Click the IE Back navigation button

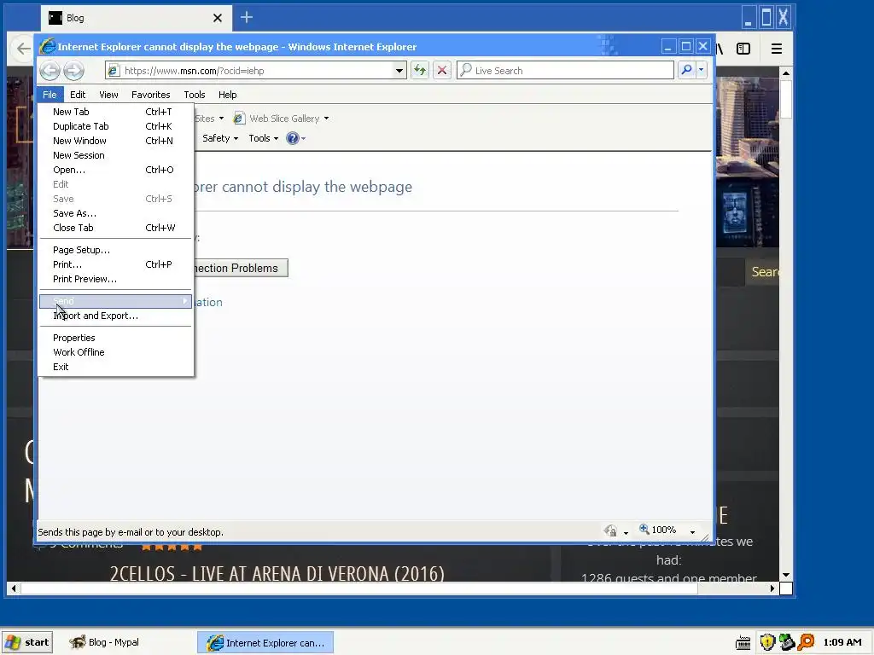pyautogui.click(x=50, y=71)
